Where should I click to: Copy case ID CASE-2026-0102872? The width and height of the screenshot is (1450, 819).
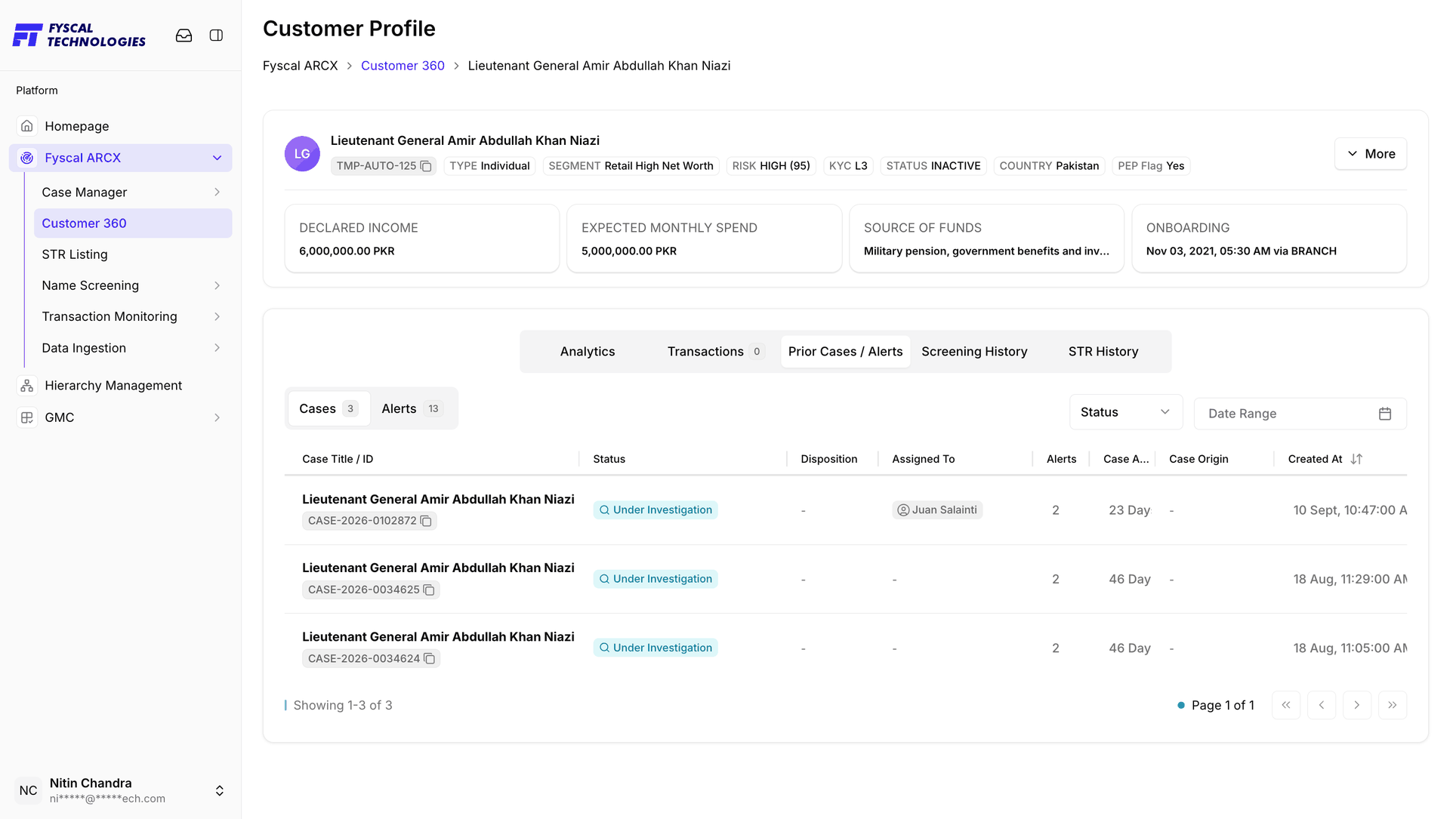coord(426,521)
